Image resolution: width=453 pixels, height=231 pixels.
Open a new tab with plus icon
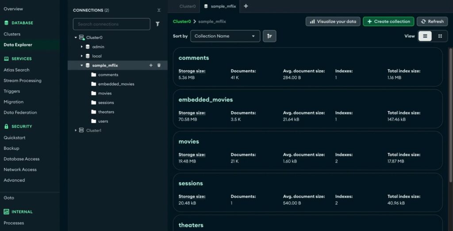click(x=246, y=6)
